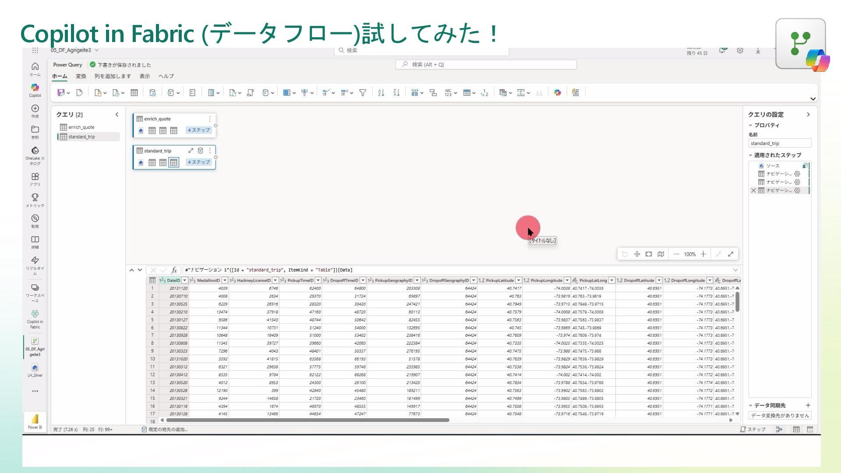Expand all queries with the diagonal arrow icon

coord(731,254)
